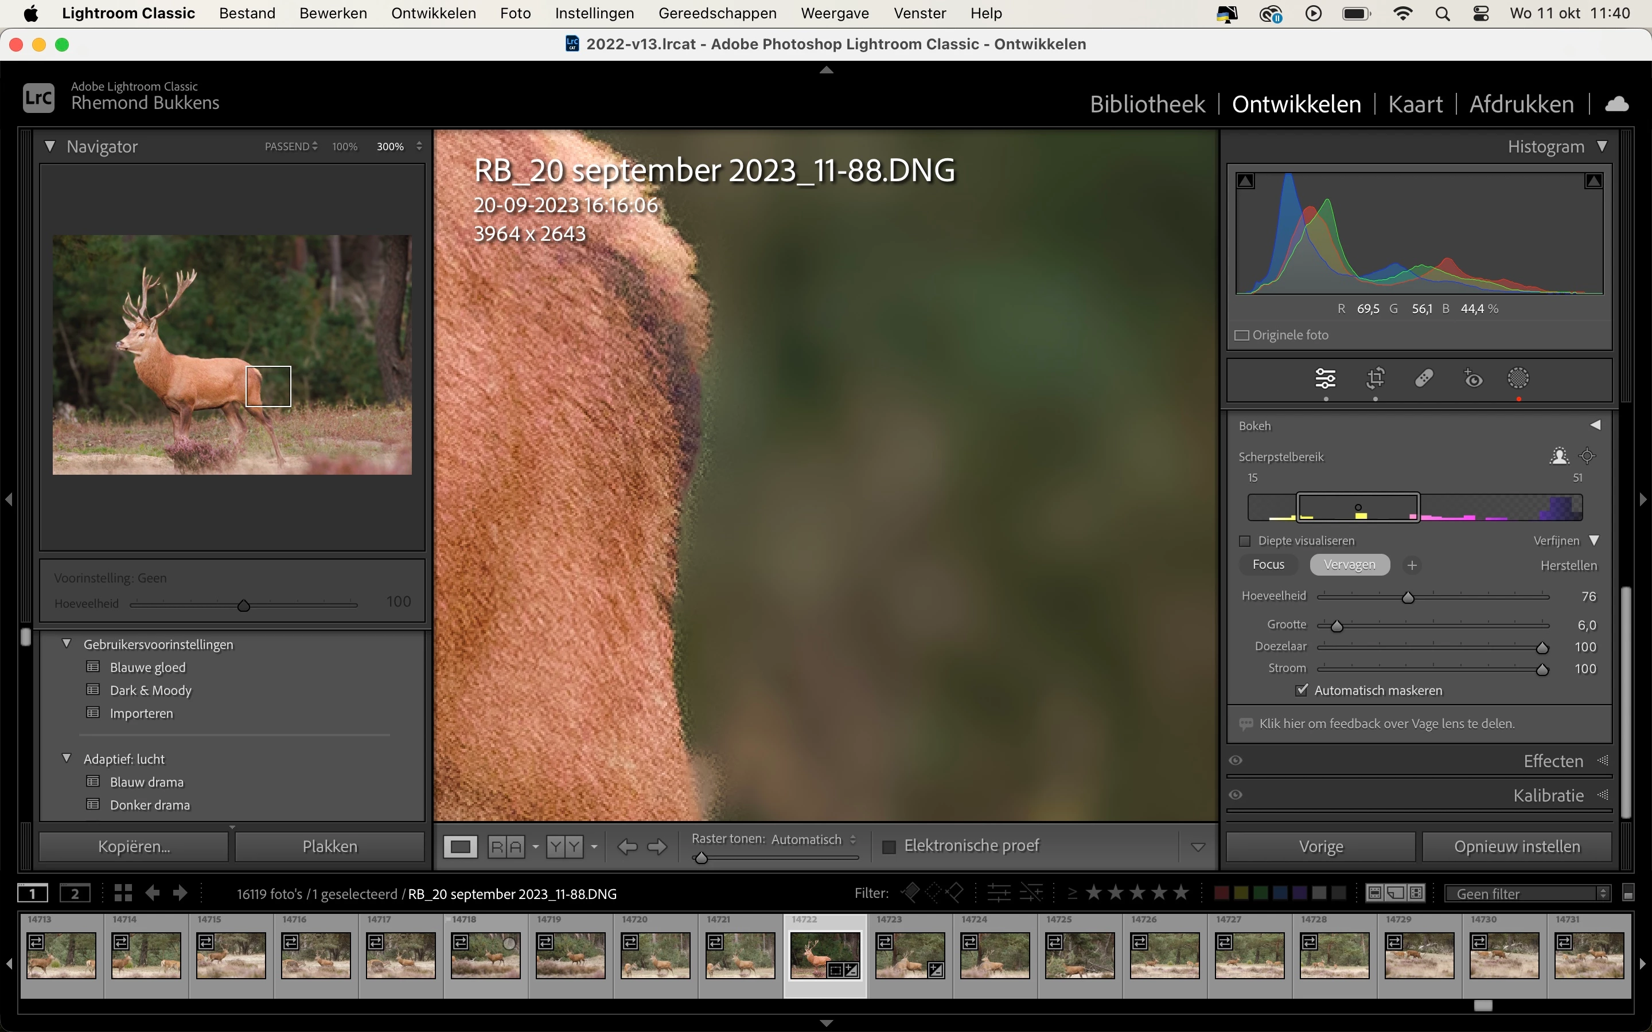
Task: Toggle Effecten panel eye visibility
Action: click(1236, 760)
